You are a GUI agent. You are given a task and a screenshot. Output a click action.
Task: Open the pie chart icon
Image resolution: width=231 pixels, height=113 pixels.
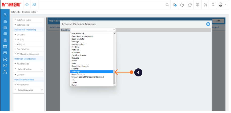coord(190,5)
